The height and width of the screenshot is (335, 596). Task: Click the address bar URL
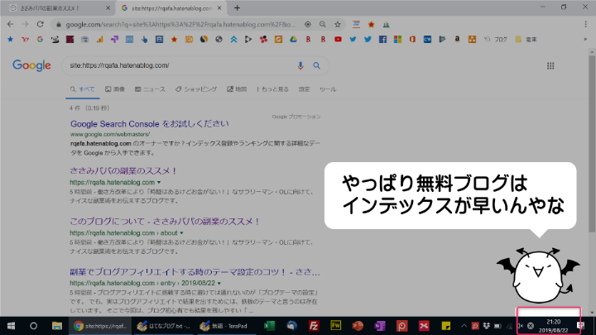(180, 24)
